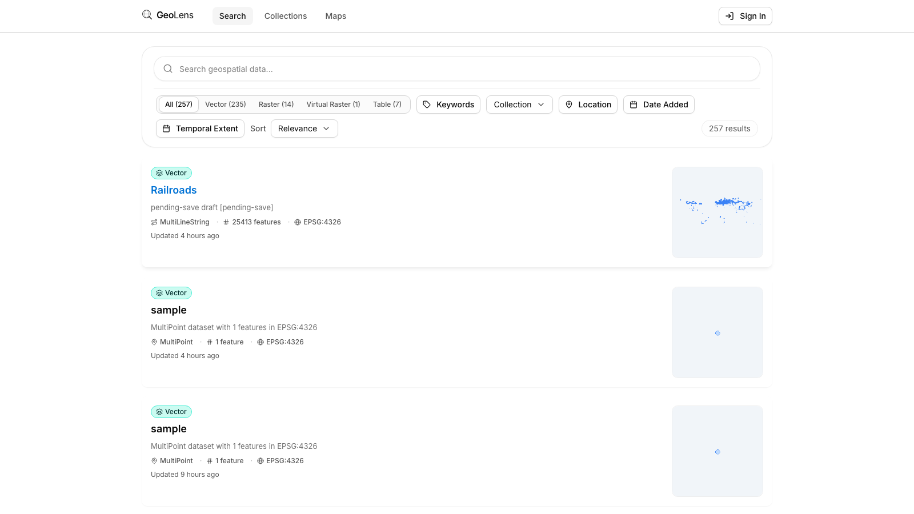Click the calendar icon on Date Added filter
Screen dimensions: 914x514
click(634, 105)
